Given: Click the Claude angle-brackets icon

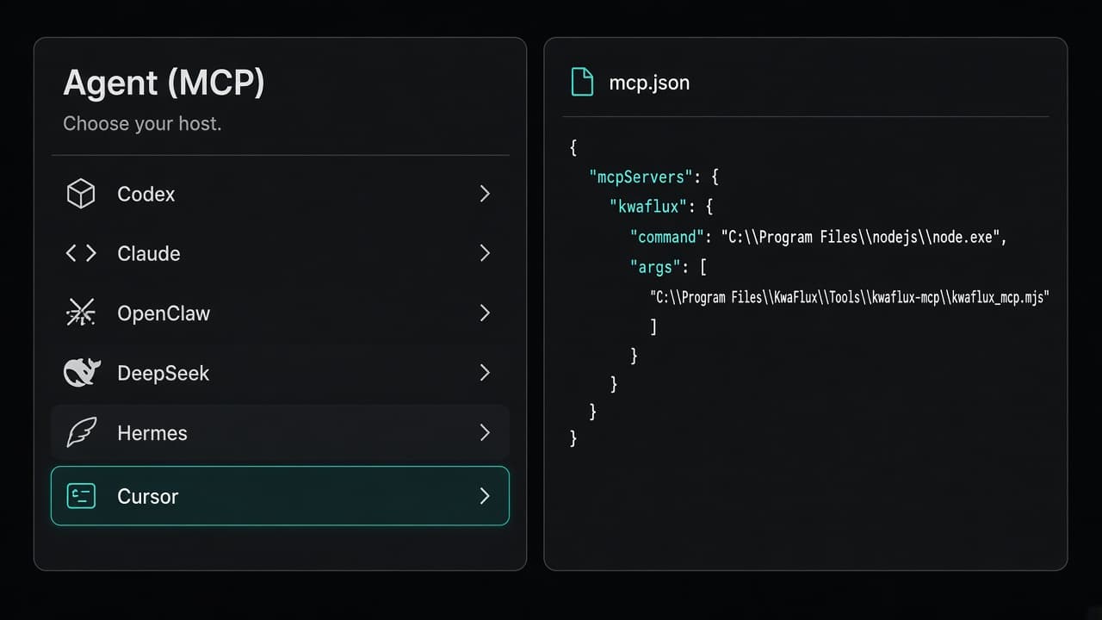Looking at the screenshot, I should click(81, 253).
